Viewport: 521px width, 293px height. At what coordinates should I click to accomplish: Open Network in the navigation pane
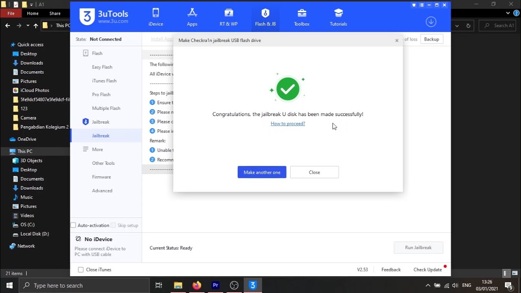click(26, 246)
